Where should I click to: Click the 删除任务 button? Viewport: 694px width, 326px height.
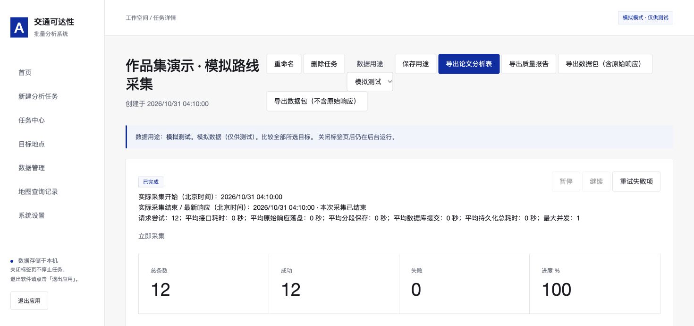(324, 64)
